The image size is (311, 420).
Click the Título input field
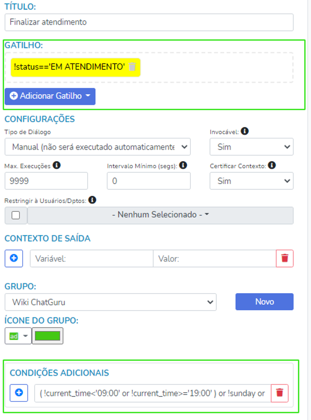149,22
